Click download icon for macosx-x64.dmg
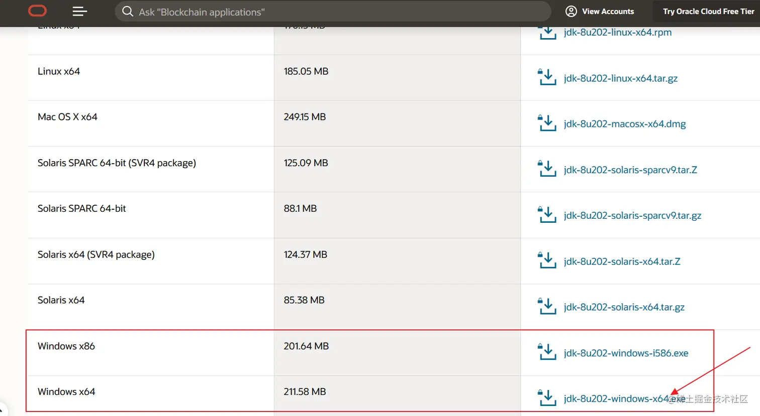This screenshot has width=760, height=416. (x=547, y=123)
